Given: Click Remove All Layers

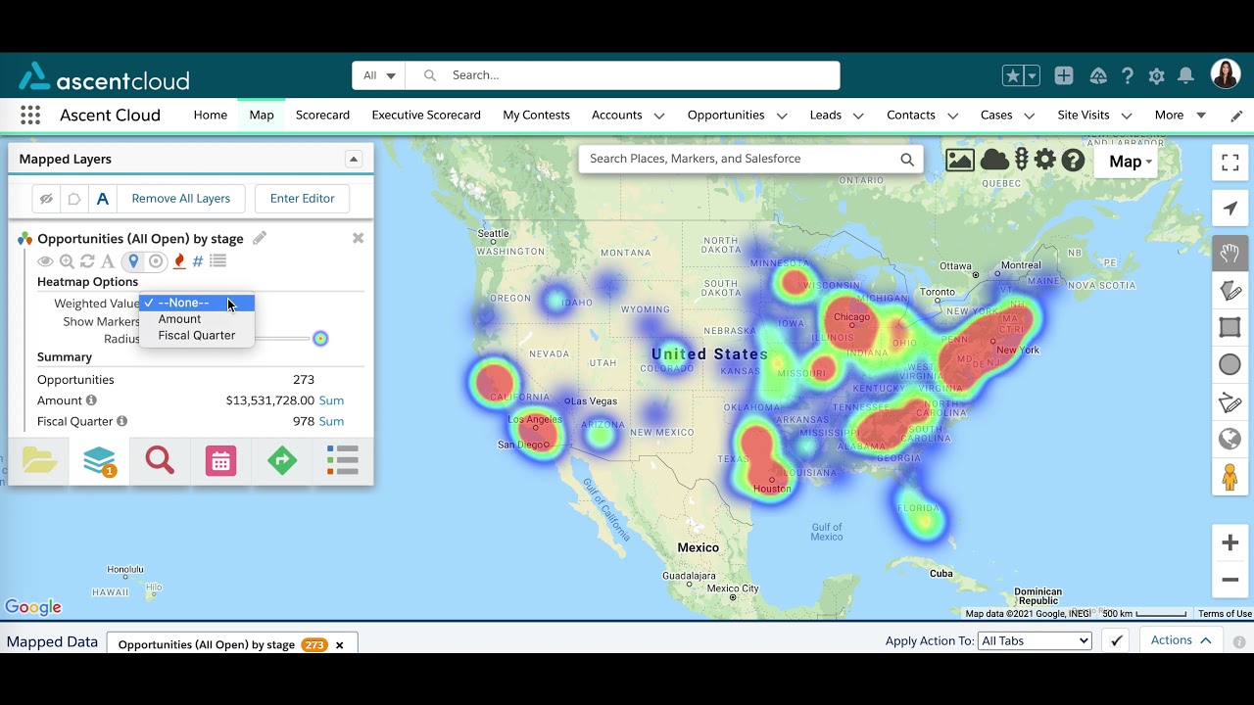Looking at the screenshot, I should 181,199.
